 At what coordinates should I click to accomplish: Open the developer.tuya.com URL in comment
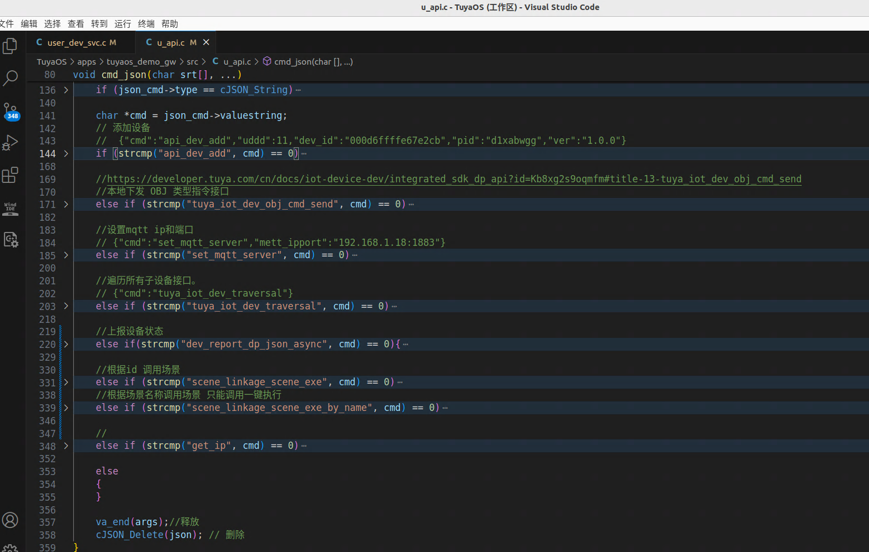click(454, 179)
